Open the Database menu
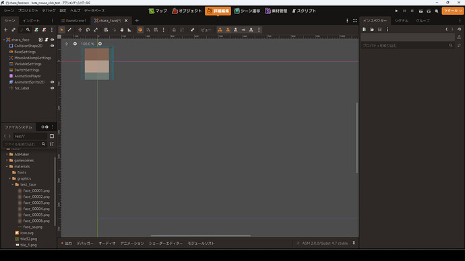Image resolution: width=465 pixels, height=261 pixels. [94, 11]
